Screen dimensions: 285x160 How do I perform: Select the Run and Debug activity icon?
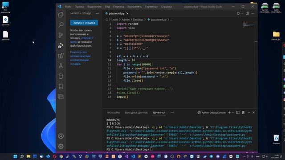pyautogui.click(x=61, y=45)
